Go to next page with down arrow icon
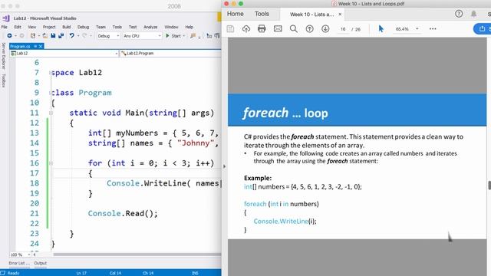 point(325,29)
